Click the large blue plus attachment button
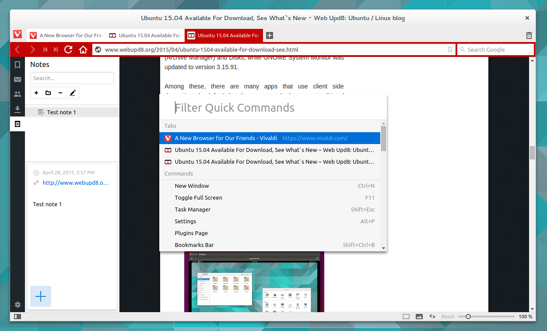 click(x=41, y=296)
